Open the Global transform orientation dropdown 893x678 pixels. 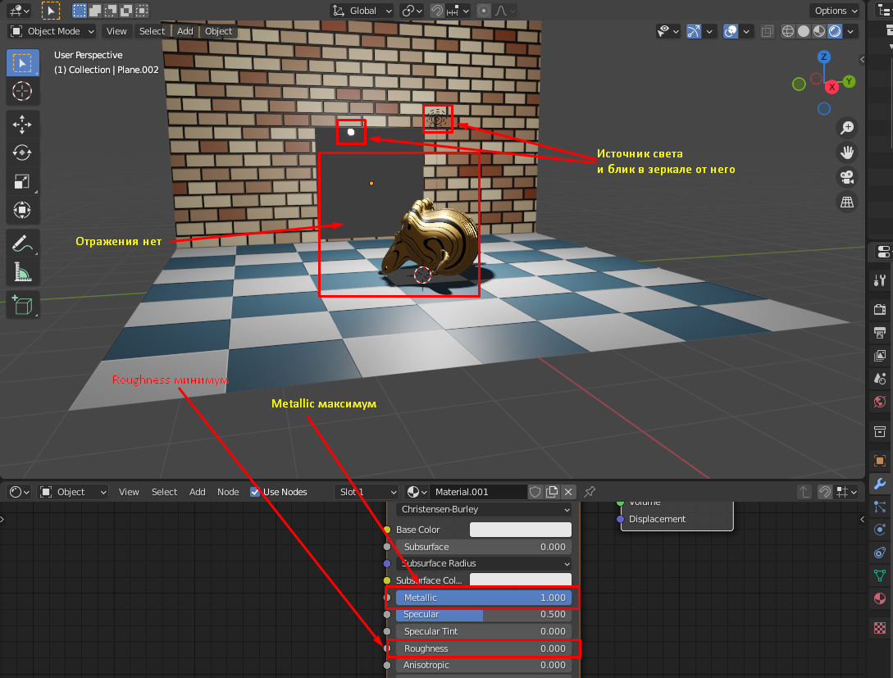click(x=362, y=11)
